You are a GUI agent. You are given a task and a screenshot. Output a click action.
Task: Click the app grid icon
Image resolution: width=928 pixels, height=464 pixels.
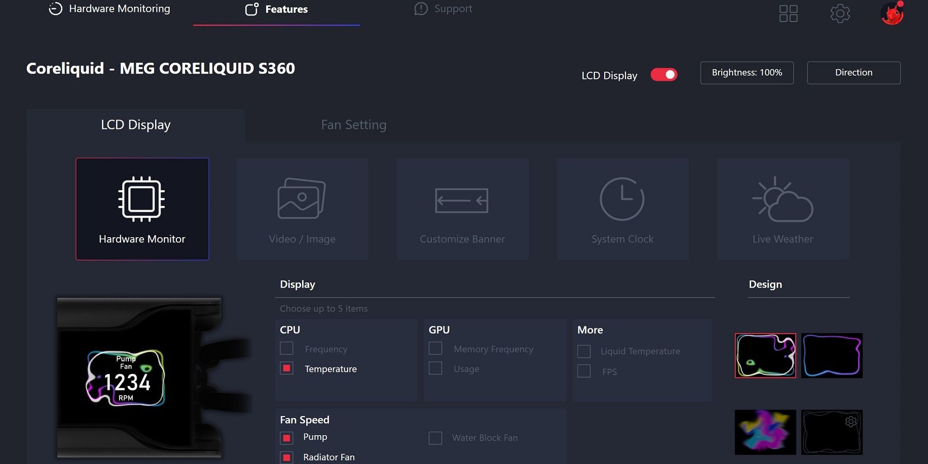pyautogui.click(x=788, y=13)
